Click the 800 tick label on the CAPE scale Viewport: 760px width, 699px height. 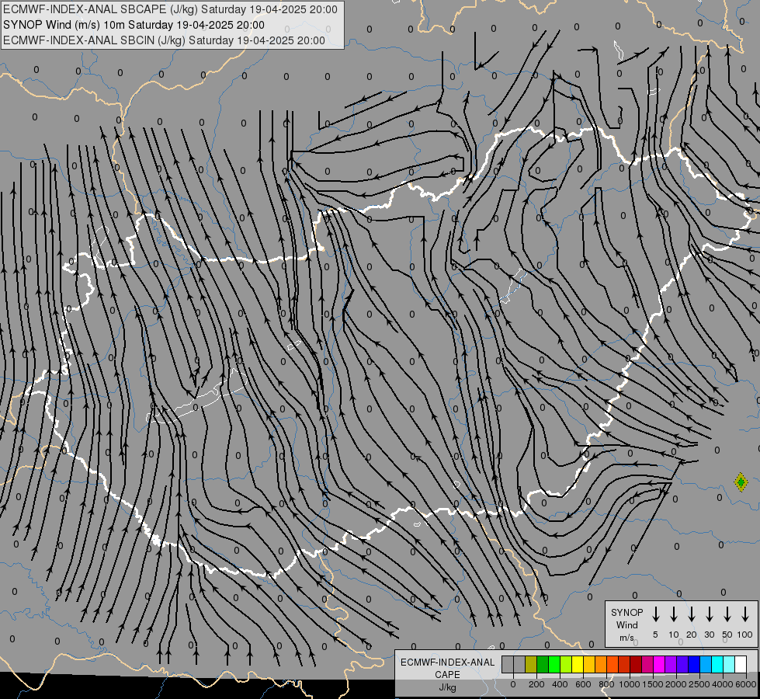(606, 684)
